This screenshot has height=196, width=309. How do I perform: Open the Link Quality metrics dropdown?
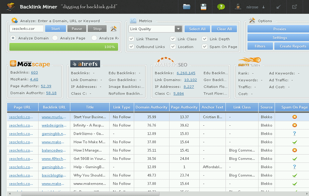coord(178,29)
